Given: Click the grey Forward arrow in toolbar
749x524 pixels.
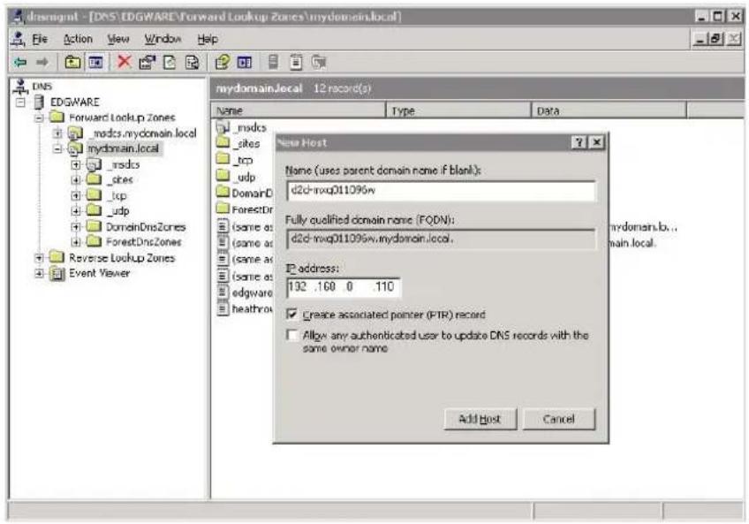Looking at the screenshot, I should (42, 62).
